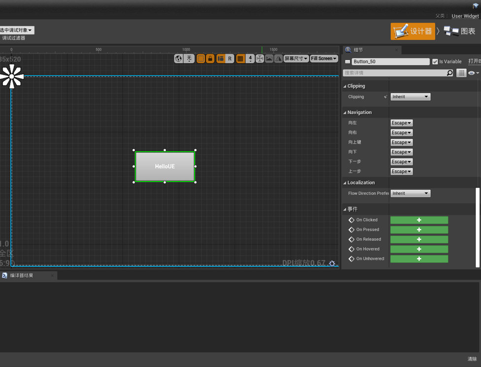481x367 pixels.
Task: Open the property matrix icon in Details
Action: pos(461,73)
